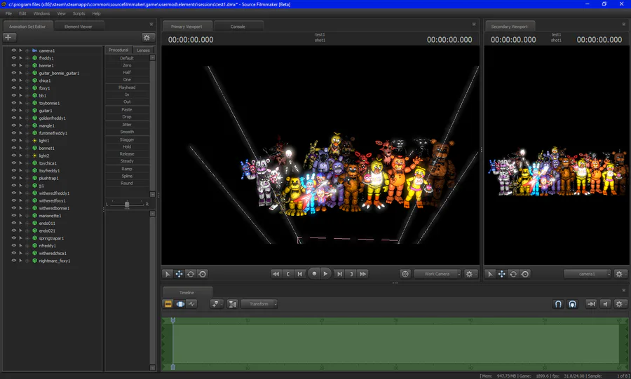The image size is (631, 379).
Task: Select the funtimefreddy1 tree item
Action: click(x=53, y=133)
